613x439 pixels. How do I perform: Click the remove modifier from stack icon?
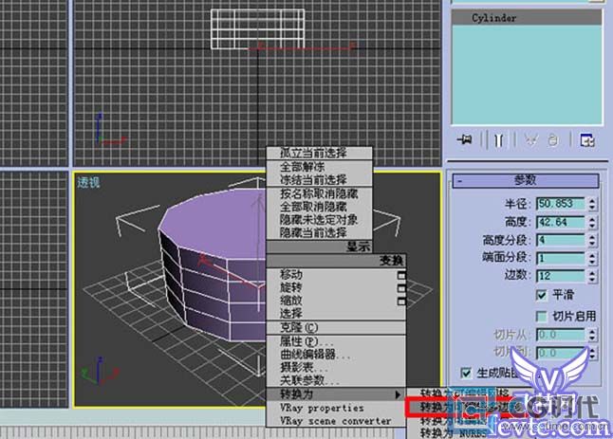553,139
